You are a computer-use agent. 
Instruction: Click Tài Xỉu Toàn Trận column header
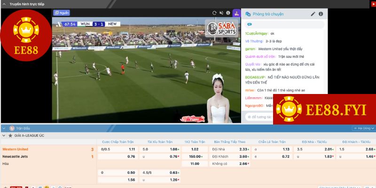[x=160, y=142]
